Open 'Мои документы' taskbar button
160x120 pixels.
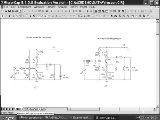[x=31, y=118]
